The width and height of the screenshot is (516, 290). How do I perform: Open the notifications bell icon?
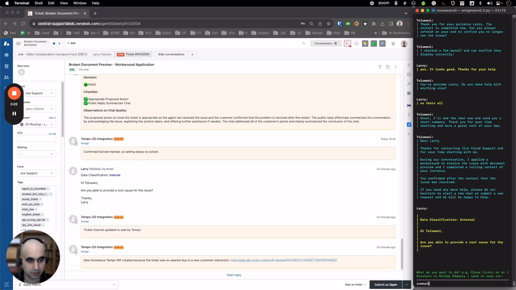pyautogui.click(x=356, y=43)
